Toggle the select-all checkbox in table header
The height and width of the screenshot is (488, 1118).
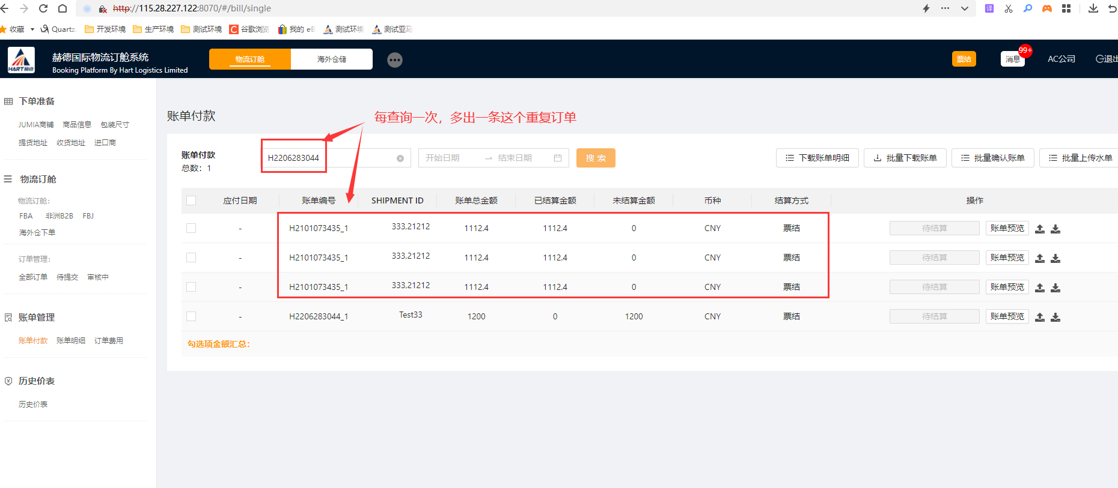[x=191, y=200]
